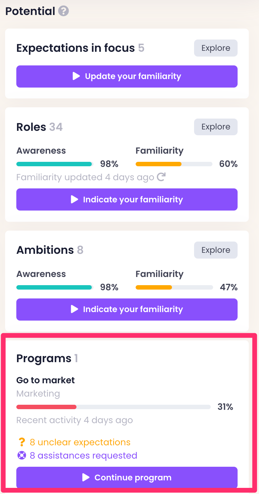Screen dimensions: 259x494
Task: Click the Go to market red progress bar
Action: pos(113,407)
